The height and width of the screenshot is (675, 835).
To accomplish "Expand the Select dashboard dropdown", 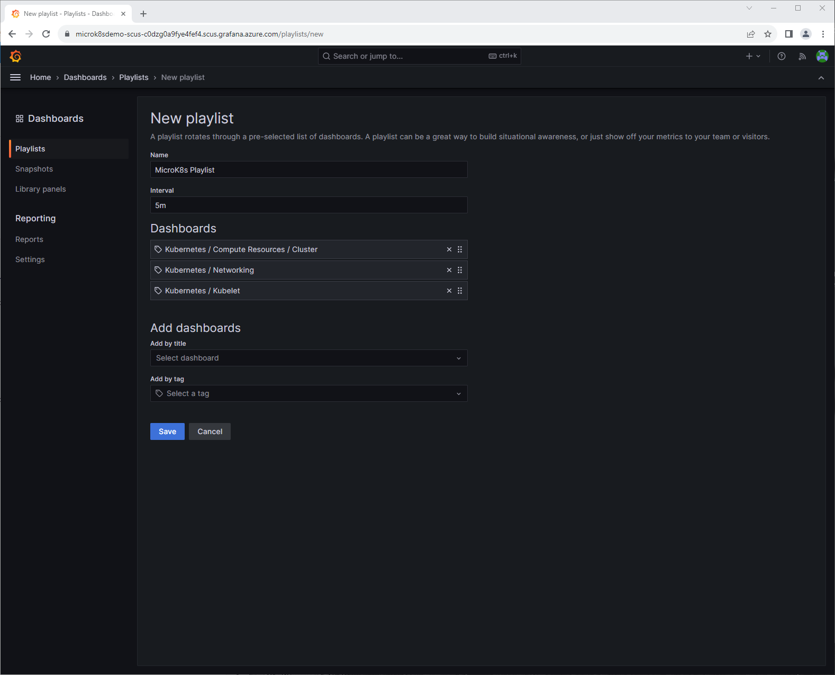I will [x=308, y=358].
